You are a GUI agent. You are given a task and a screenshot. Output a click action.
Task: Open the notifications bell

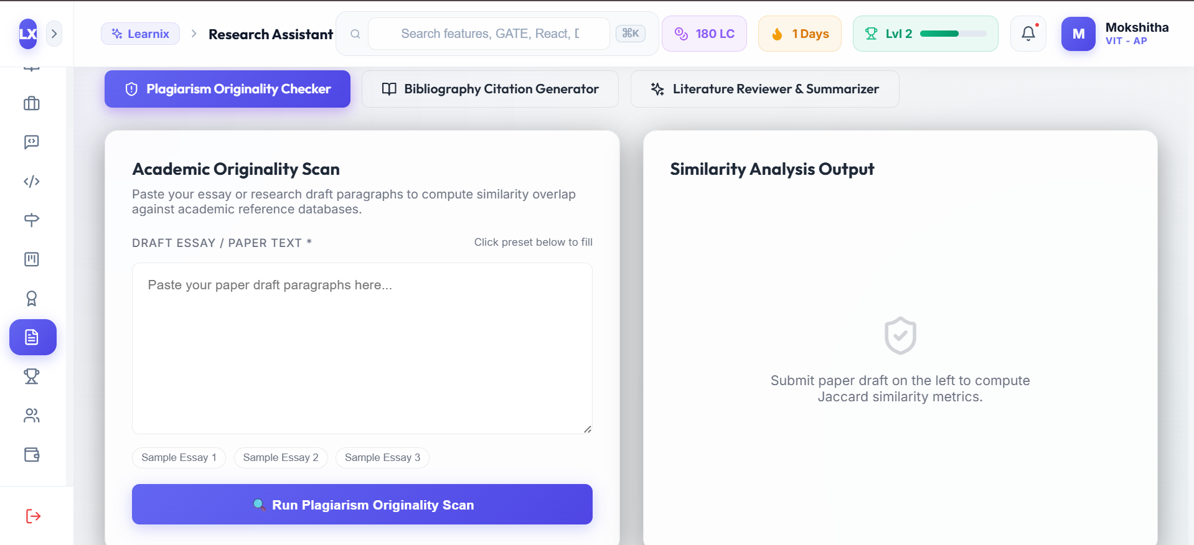1028,34
